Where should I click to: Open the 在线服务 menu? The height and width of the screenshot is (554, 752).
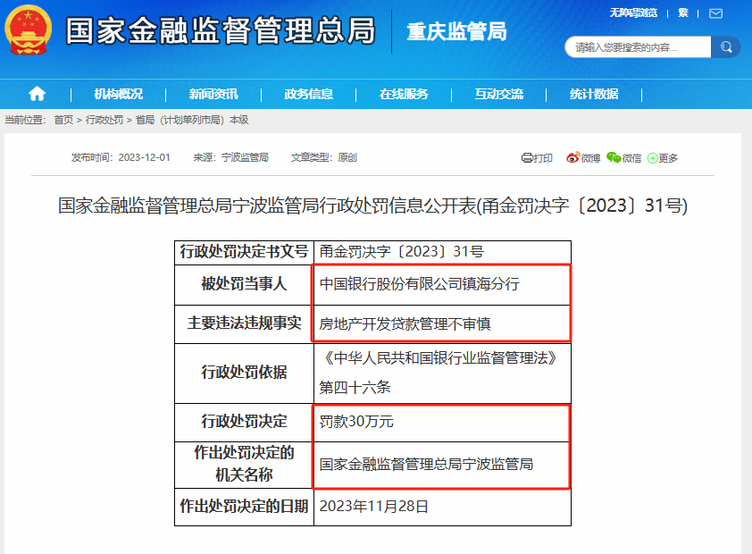(x=404, y=94)
